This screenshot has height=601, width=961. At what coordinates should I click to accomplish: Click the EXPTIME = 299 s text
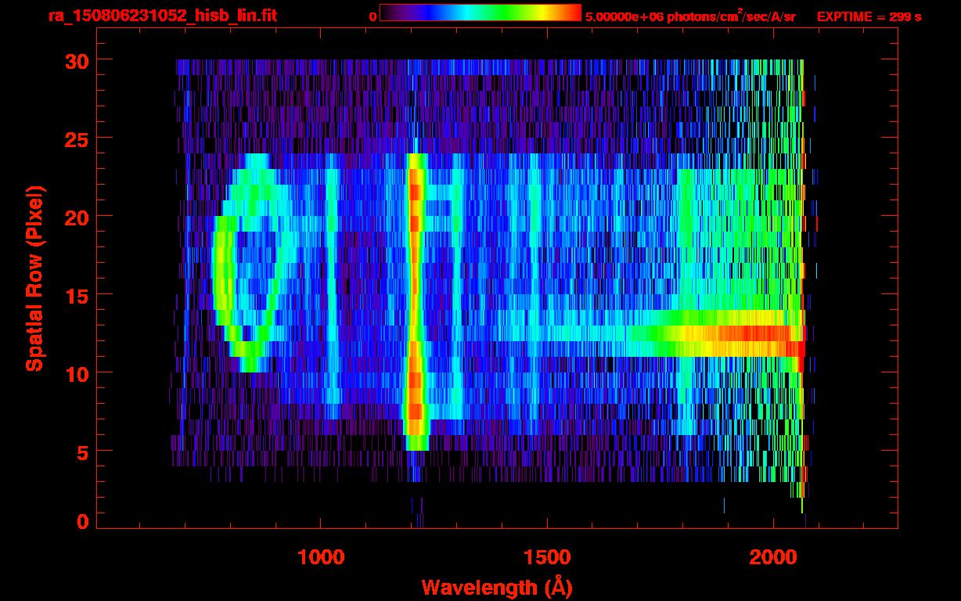869,16
